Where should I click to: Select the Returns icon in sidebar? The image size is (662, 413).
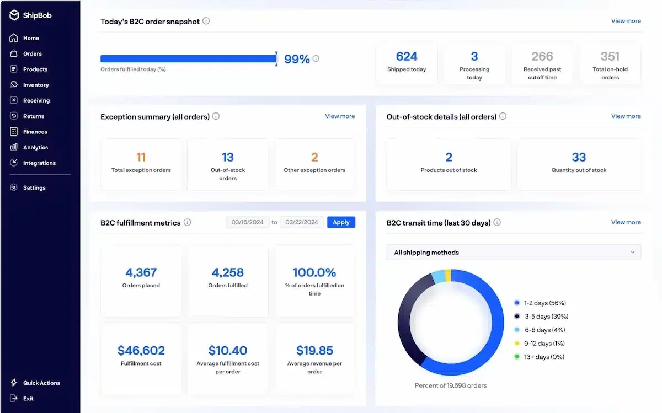pos(14,116)
